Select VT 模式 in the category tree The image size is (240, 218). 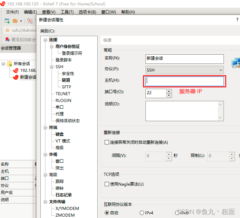click(63, 141)
